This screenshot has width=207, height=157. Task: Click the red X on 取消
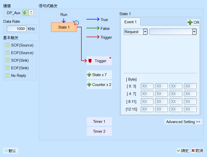click(193, 150)
